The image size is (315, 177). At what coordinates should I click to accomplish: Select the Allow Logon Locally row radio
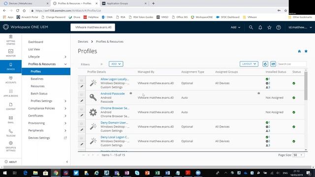point(81,80)
